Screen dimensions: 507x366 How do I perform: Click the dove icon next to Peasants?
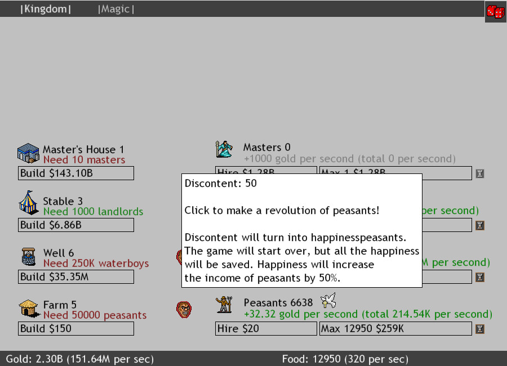[x=327, y=302]
